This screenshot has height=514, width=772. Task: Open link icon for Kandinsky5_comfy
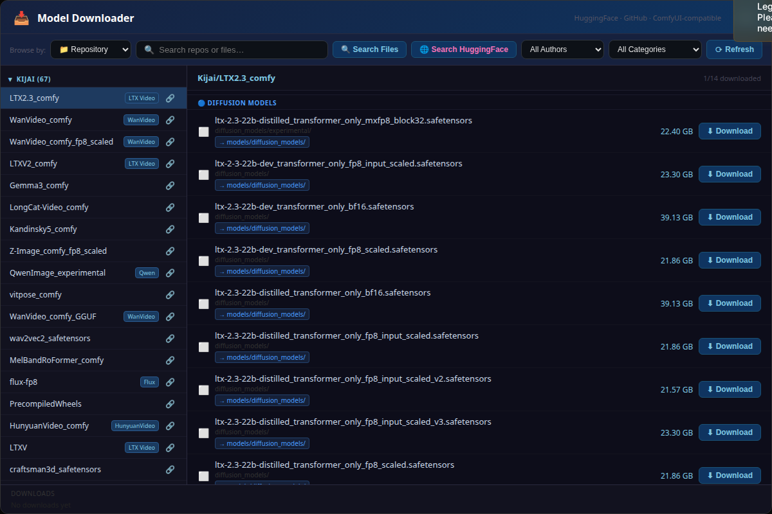tap(170, 229)
